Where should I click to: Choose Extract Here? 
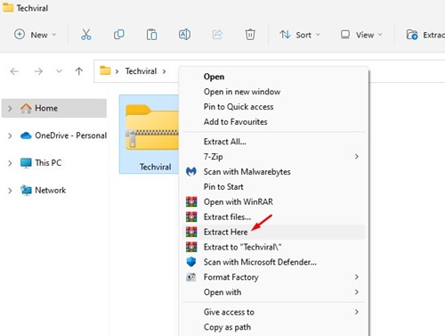click(273, 232)
